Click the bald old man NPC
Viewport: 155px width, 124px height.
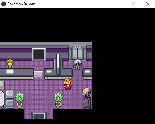coord(87,94)
